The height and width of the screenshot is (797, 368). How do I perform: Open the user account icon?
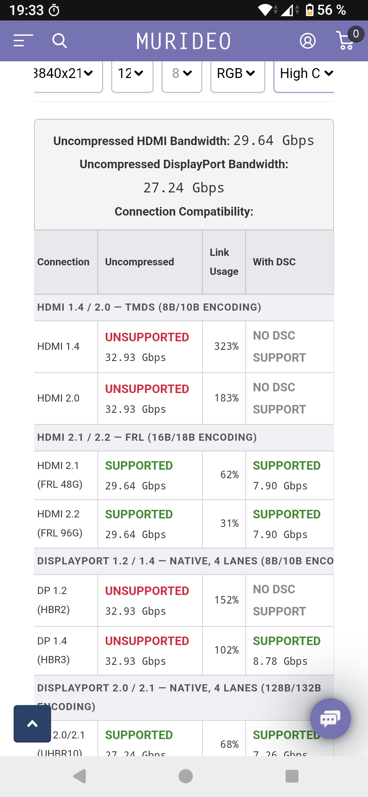pyautogui.click(x=308, y=41)
